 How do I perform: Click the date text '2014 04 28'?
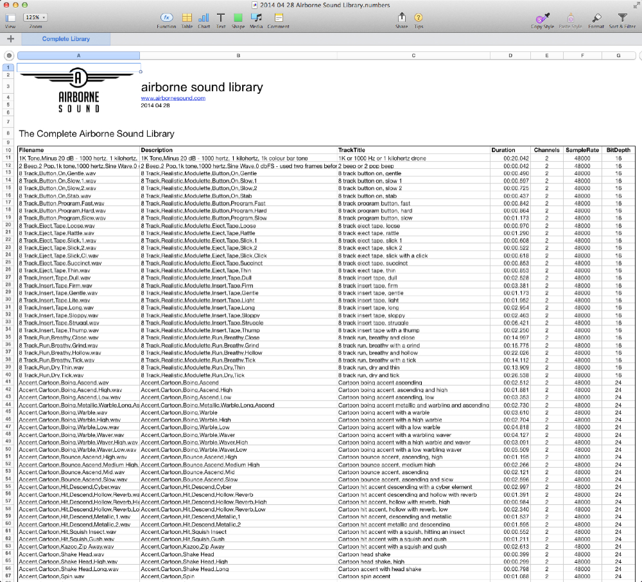155,106
